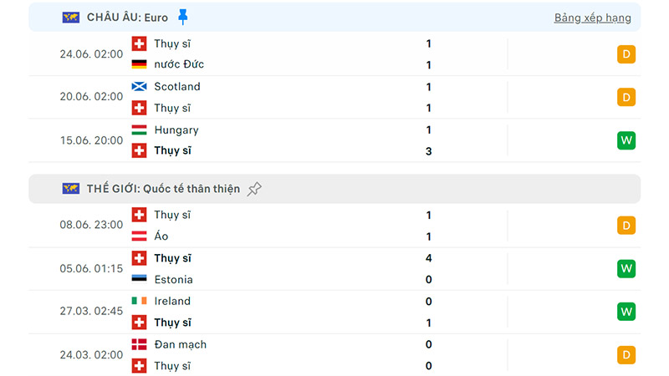Unpin the CHÂU ÂU: Euro league

[x=182, y=17]
